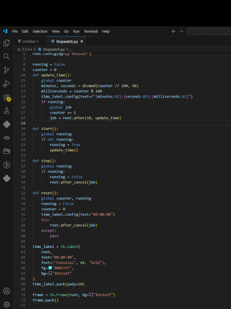The height and width of the screenshot is (309, 231).
Task: Click on "def reset():" definition
Action: coord(45,193)
